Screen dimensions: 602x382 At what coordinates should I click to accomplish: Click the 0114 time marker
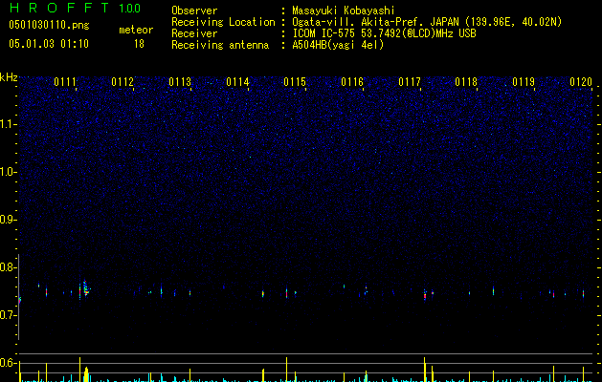(237, 82)
